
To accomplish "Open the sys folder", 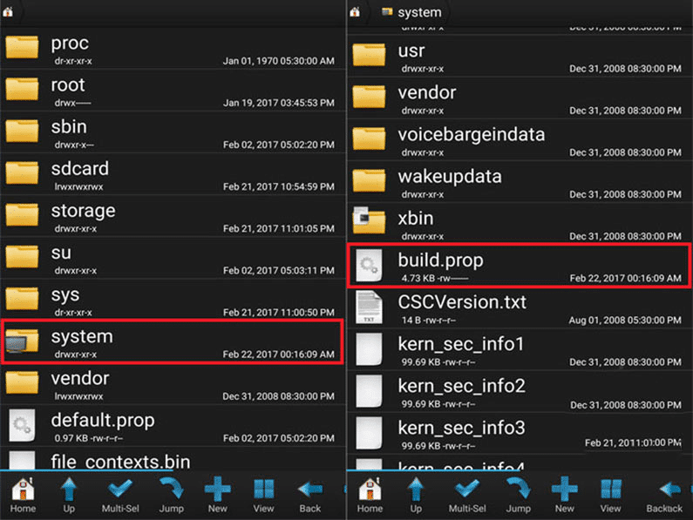I will pos(173,301).
